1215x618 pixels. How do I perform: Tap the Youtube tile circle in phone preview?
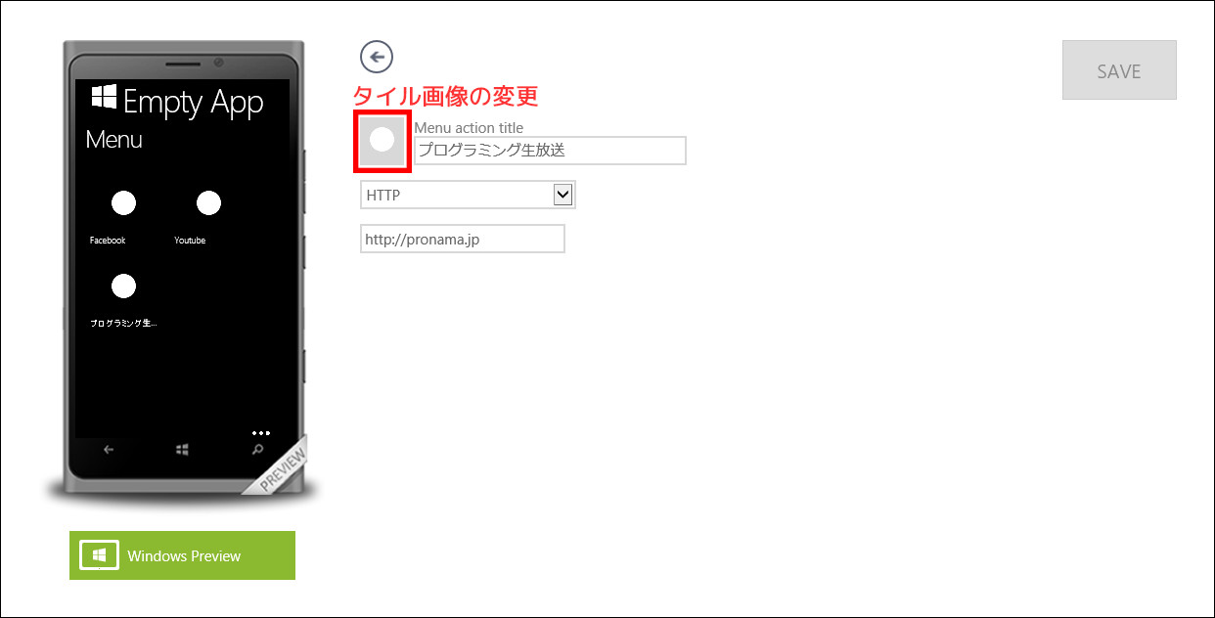[x=208, y=202]
